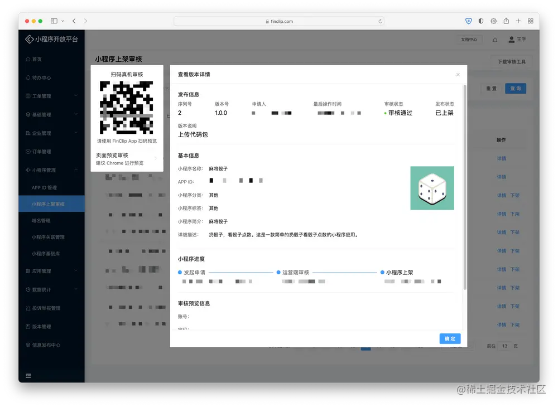
Task: Click the 小程序开放平台 logo
Action: tap(51, 39)
